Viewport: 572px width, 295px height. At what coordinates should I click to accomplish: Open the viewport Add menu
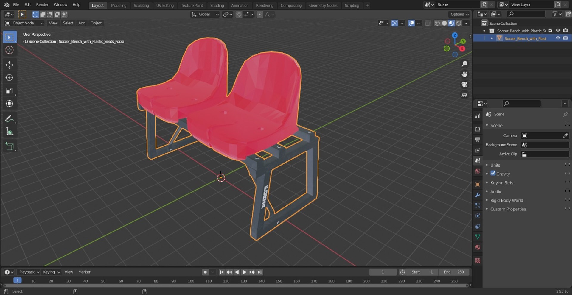[x=82, y=23]
